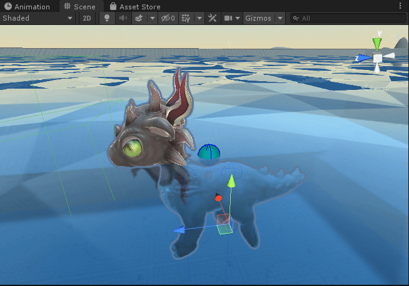Toggle hidden objects visibility icon

click(x=168, y=18)
